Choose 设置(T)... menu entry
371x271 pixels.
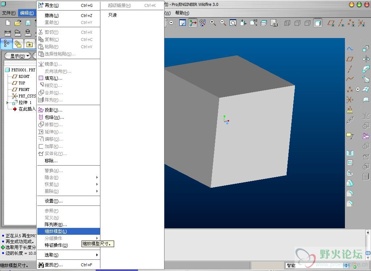[68, 201]
